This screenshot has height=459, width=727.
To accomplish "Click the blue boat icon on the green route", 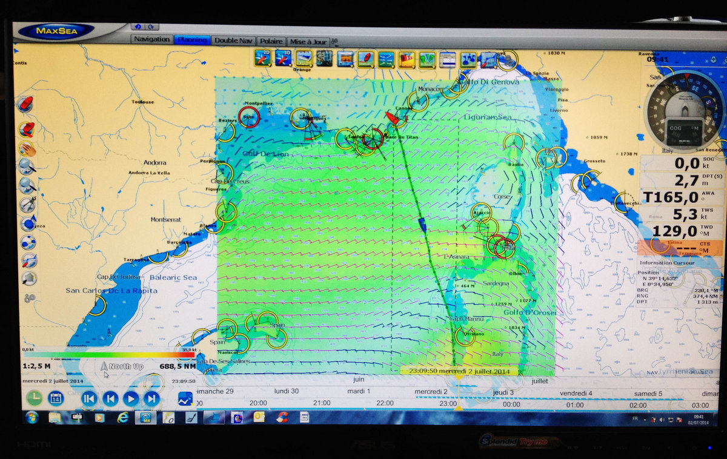I will [x=423, y=224].
